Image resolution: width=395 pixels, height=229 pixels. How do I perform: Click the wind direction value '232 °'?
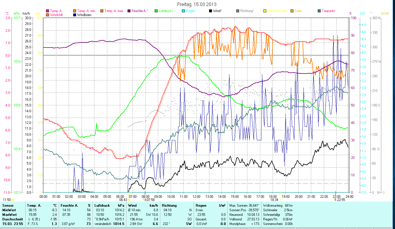click(x=166, y=224)
